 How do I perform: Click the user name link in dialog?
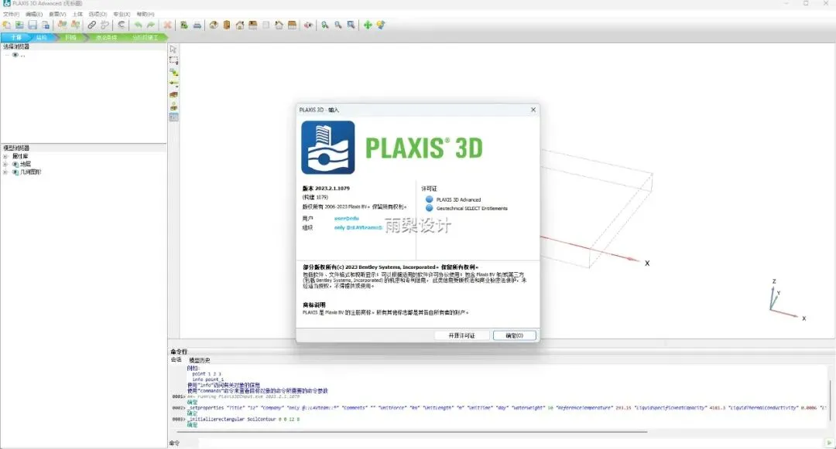tap(347, 219)
